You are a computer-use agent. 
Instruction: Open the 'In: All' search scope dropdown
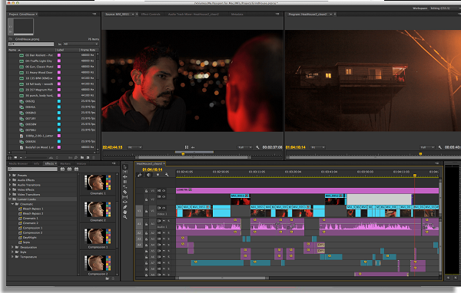tap(80, 44)
